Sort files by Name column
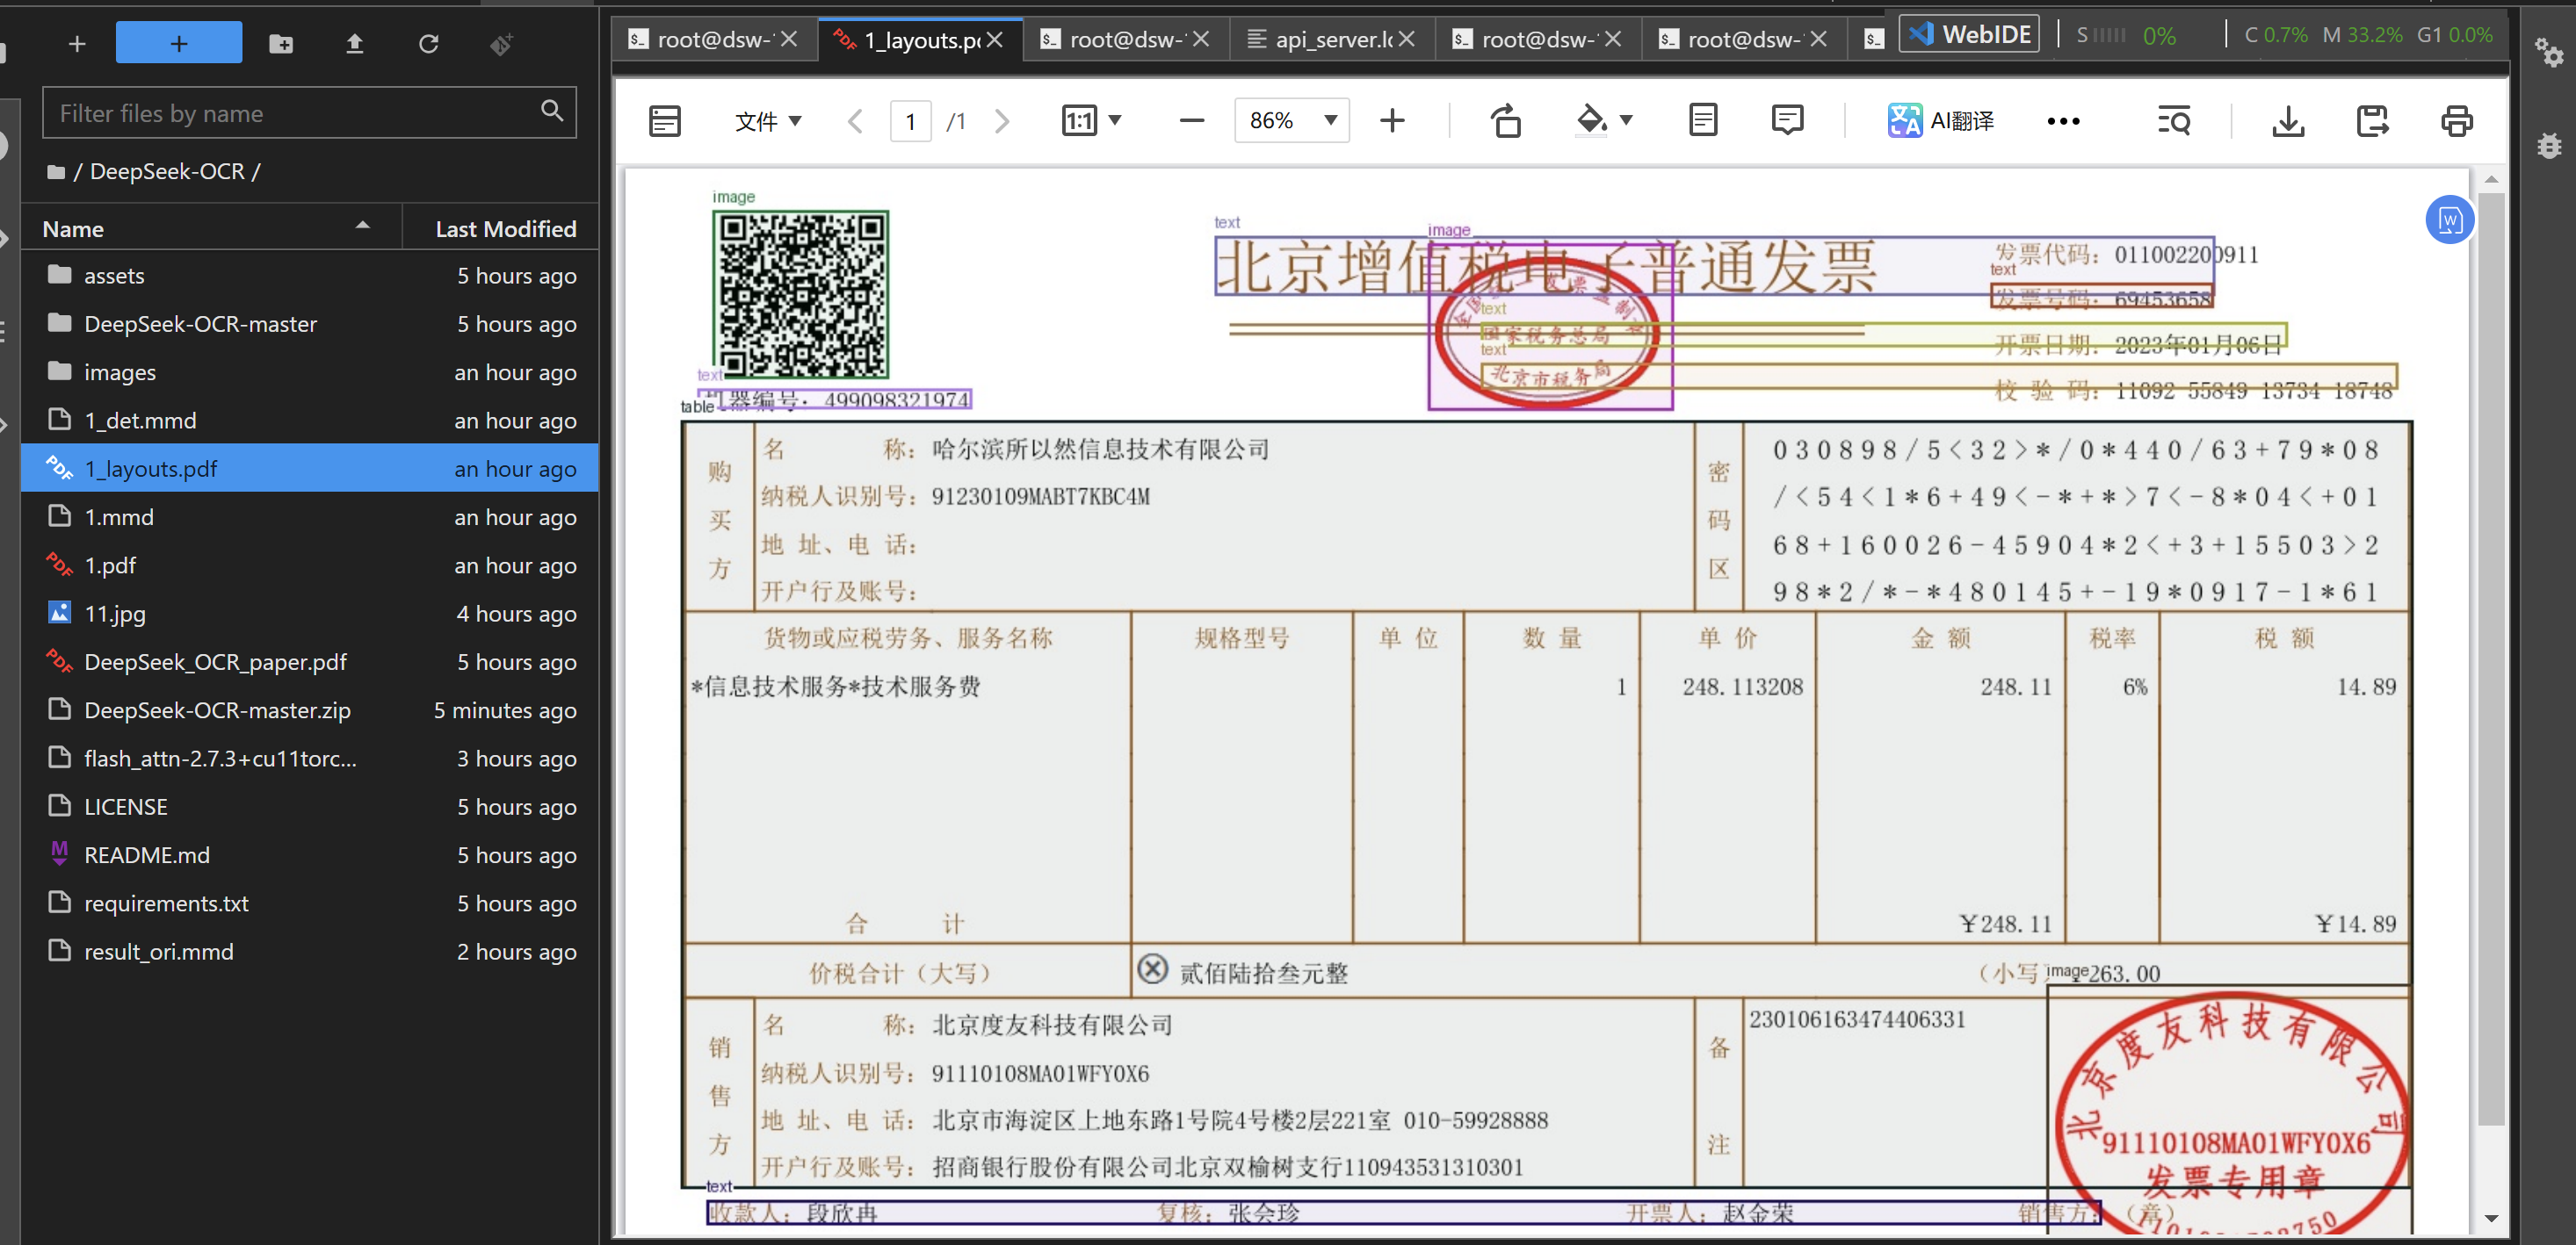The image size is (2576, 1245). pos(72,227)
